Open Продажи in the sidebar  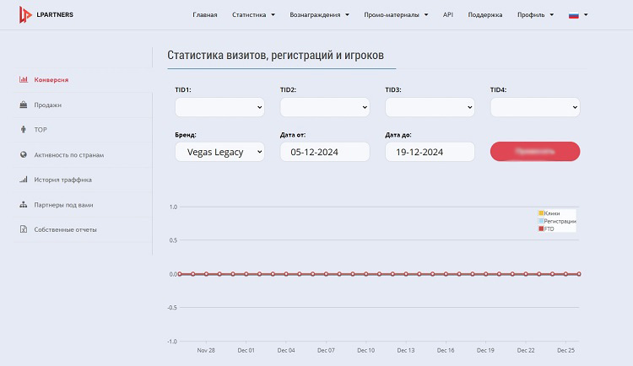(x=47, y=105)
